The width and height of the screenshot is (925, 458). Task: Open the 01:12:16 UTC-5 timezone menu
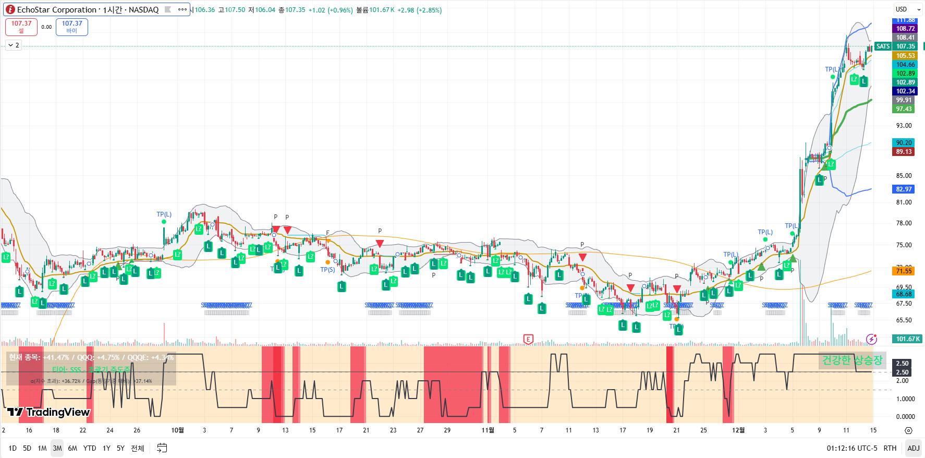tap(852, 448)
